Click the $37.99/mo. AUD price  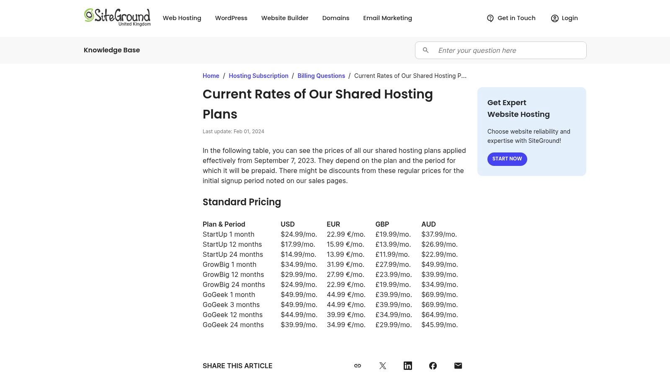[439, 234]
